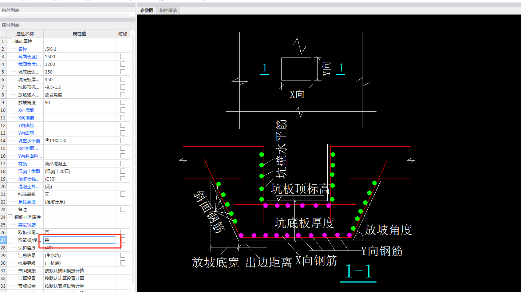Click the 属性列表 panel header

(x=67, y=25)
